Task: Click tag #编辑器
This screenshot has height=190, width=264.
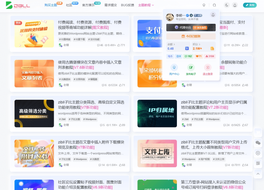Action: click(93, 79)
